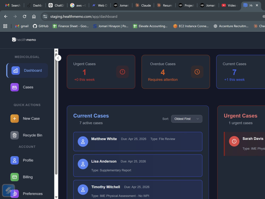Click Lisa Anderson avatar icon
The image size is (265, 199).
[x=83, y=164]
